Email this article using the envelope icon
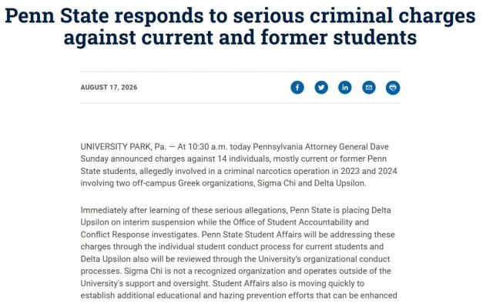 pyautogui.click(x=369, y=87)
